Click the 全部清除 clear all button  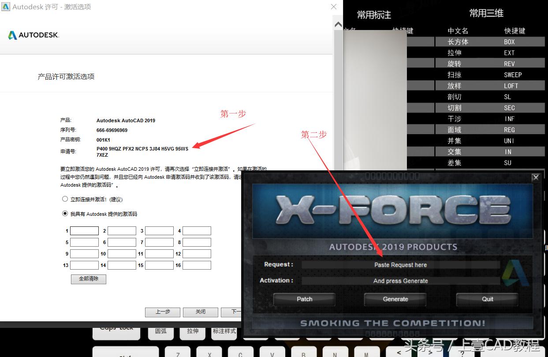pos(89,279)
